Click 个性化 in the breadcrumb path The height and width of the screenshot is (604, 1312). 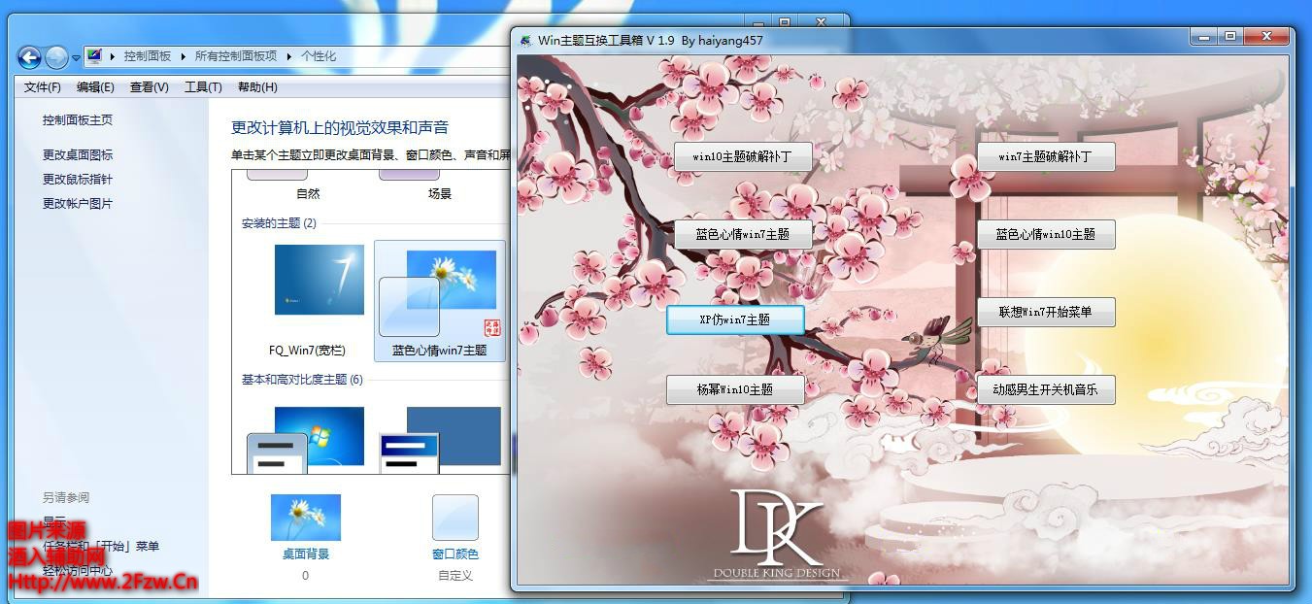319,56
